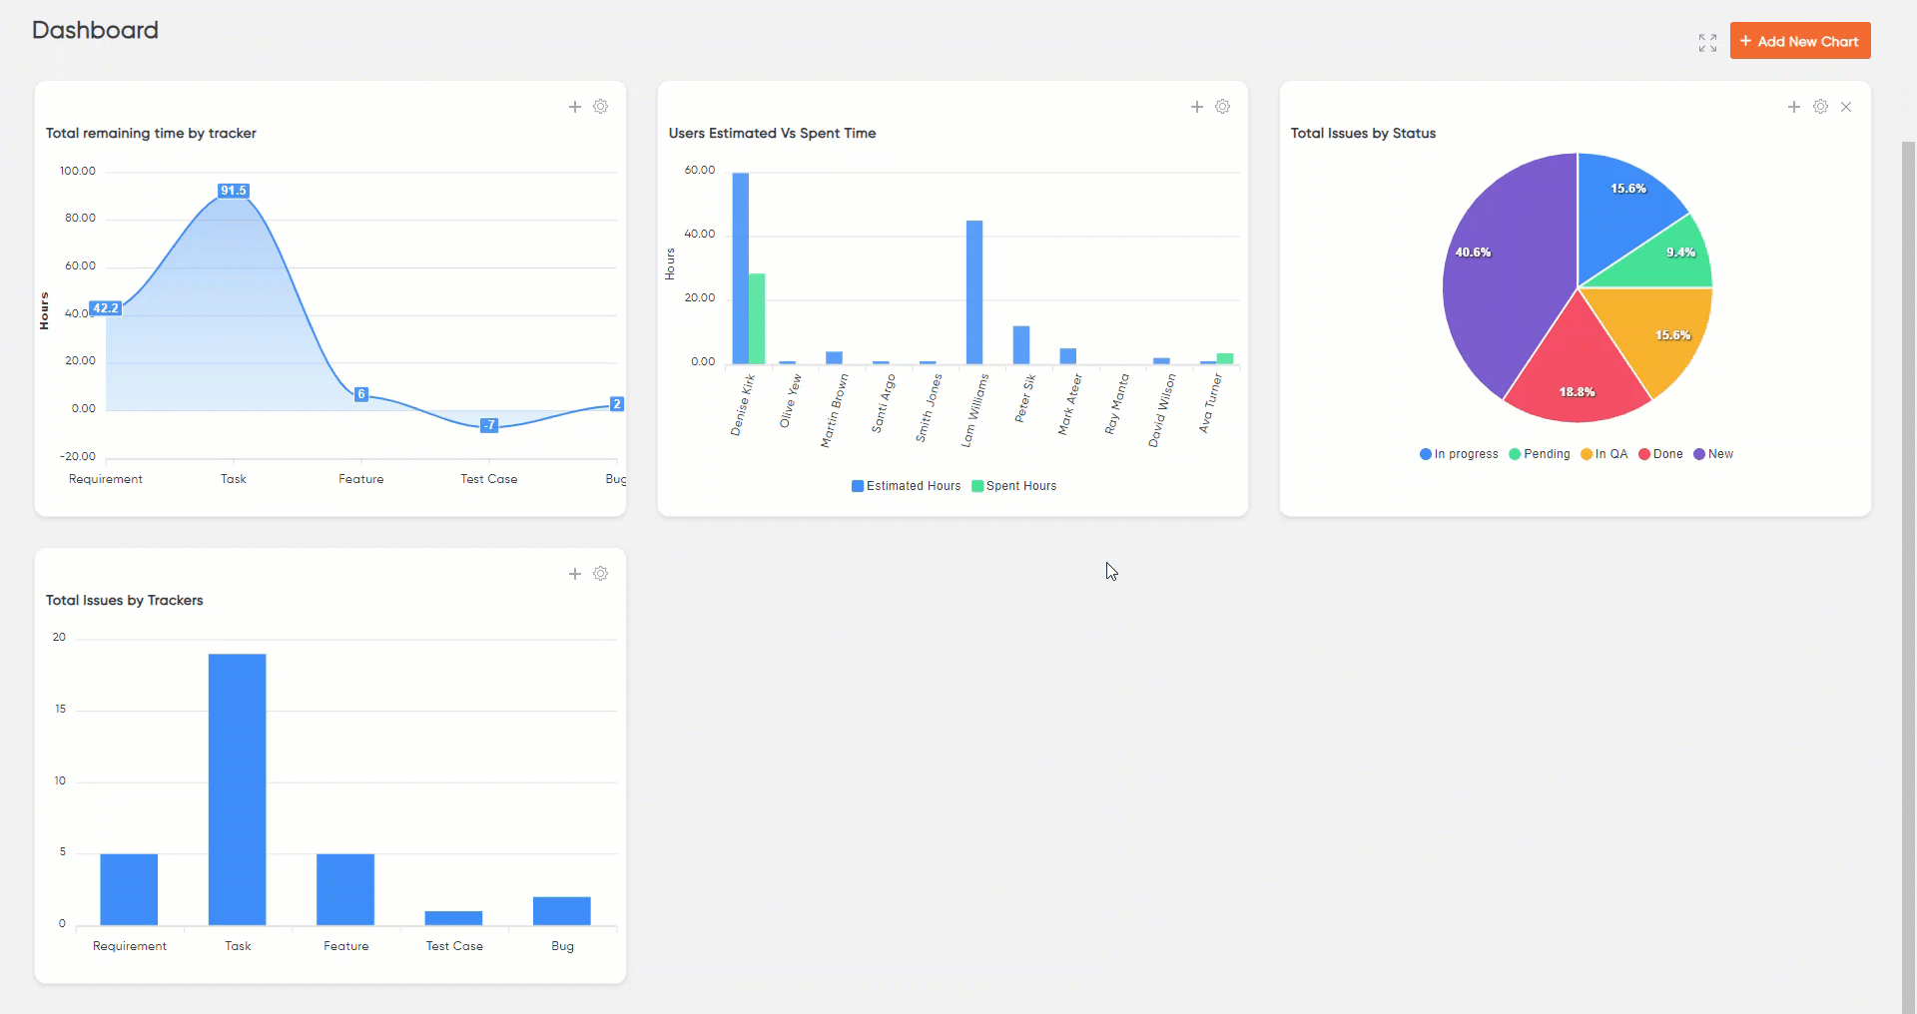The image size is (1917, 1014).
Task: Click plus icon on Total Issues by Trackers
Action: click(575, 574)
